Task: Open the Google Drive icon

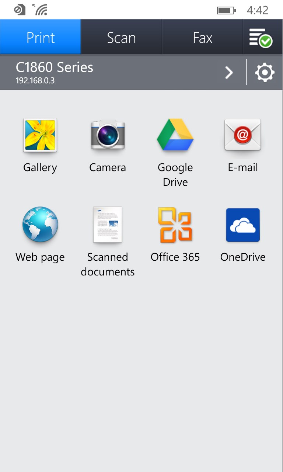Action: point(175,135)
